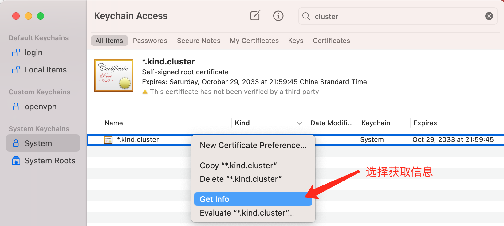Choose Get Info from the context menu
This screenshot has width=504, height=226.
tap(215, 199)
